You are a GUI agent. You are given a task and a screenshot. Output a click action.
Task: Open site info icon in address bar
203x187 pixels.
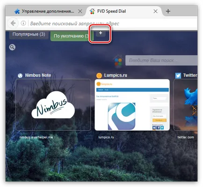pyautogui.click(x=23, y=23)
